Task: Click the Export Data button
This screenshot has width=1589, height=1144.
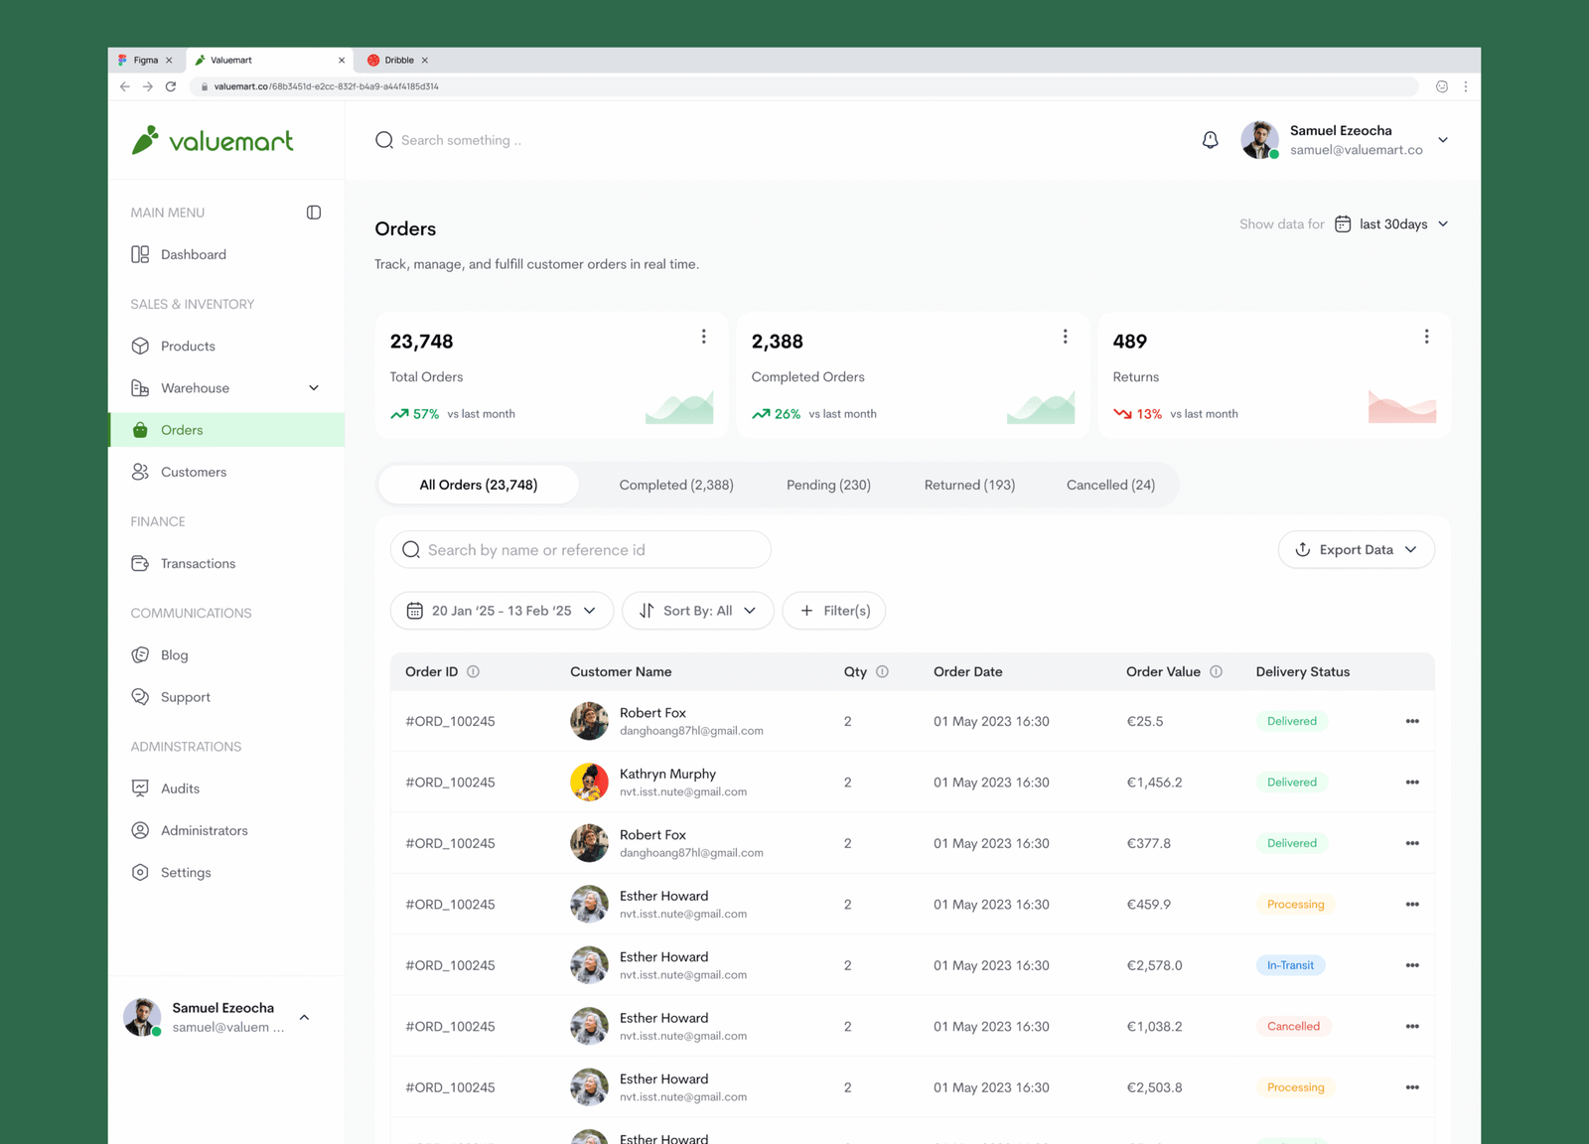Action: point(1356,550)
